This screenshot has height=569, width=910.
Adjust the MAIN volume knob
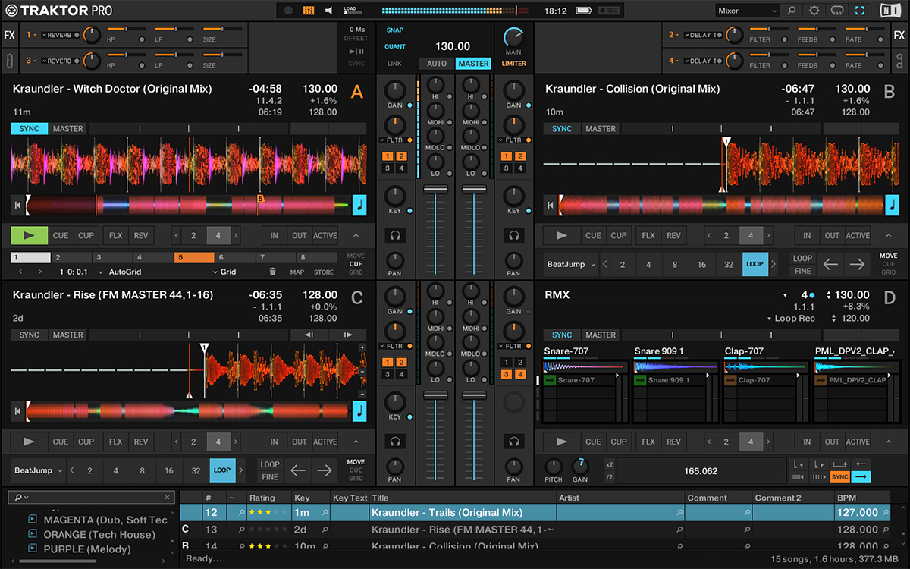(x=513, y=37)
